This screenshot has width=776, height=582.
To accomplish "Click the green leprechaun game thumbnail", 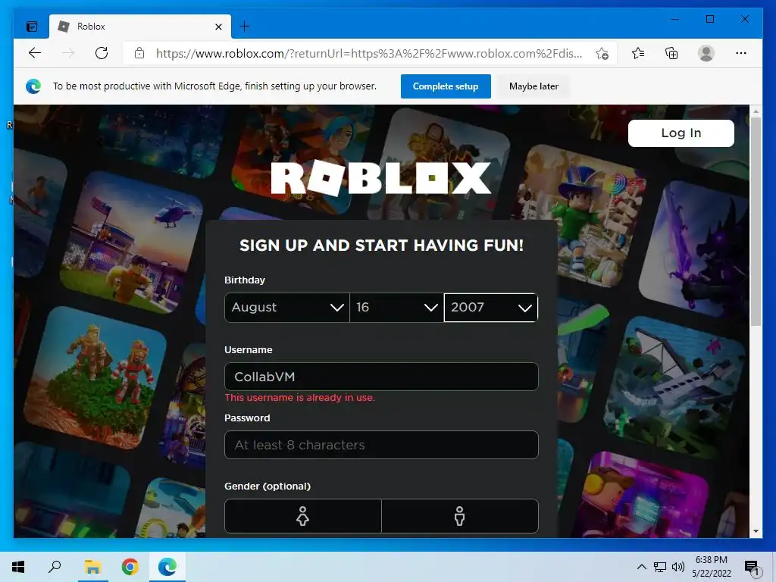I will pos(580,216).
